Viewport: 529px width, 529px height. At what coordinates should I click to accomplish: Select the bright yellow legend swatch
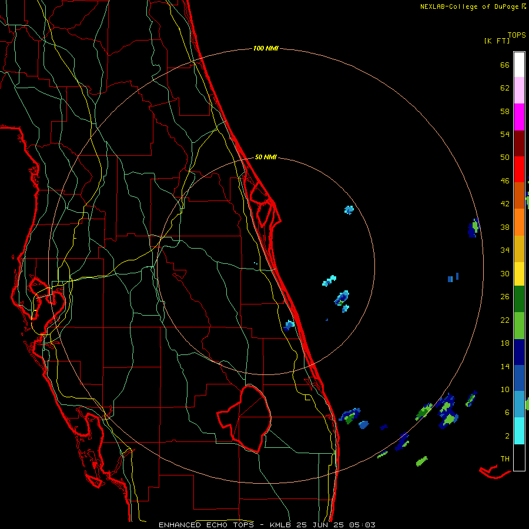519,274
